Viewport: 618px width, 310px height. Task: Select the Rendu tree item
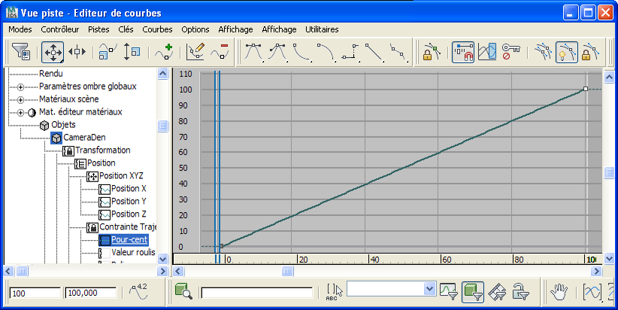click(51, 73)
